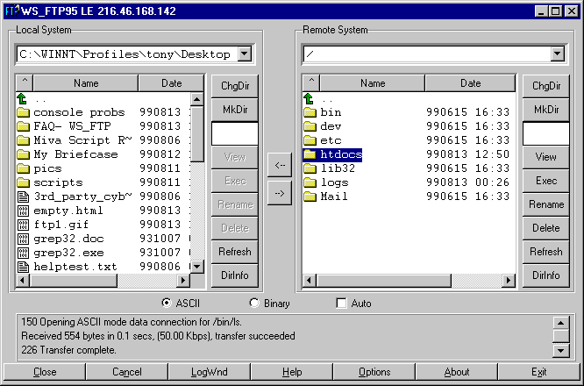The width and height of the screenshot is (584, 386).
Task: Click the local list sort-order caret header
Action: 25,83
